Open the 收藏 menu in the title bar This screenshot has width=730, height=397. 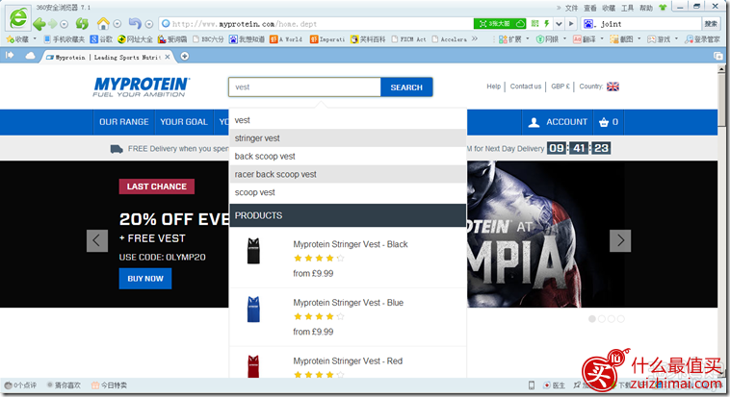click(x=609, y=8)
